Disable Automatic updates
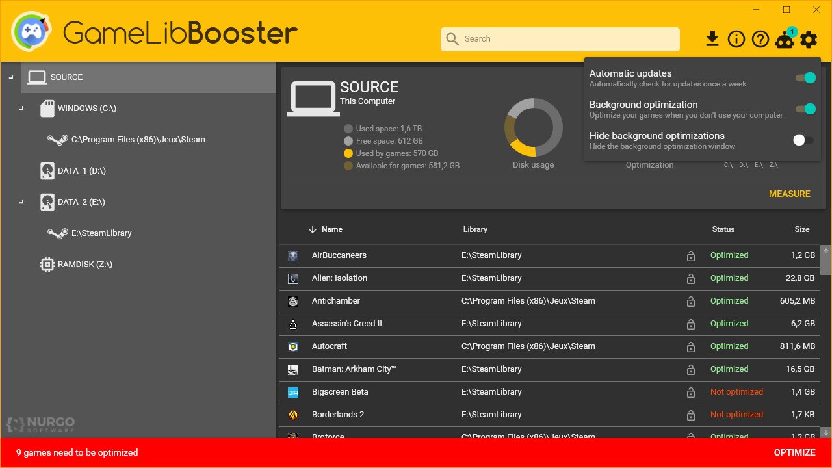The height and width of the screenshot is (468, 832). pos(806,77)
